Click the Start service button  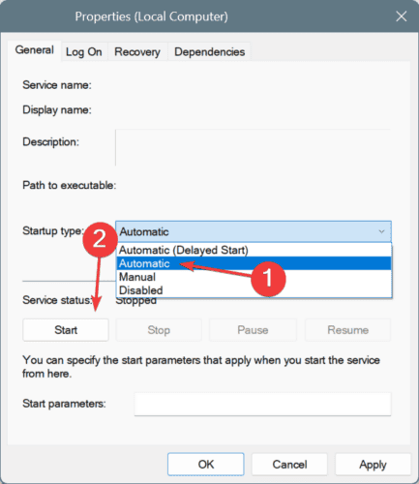point(66,330)
